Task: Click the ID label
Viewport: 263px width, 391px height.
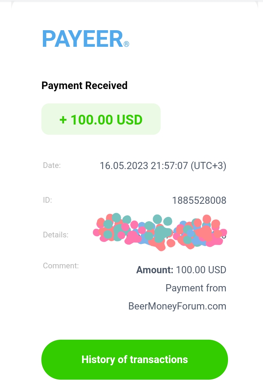Action: [x=47, y=200]
